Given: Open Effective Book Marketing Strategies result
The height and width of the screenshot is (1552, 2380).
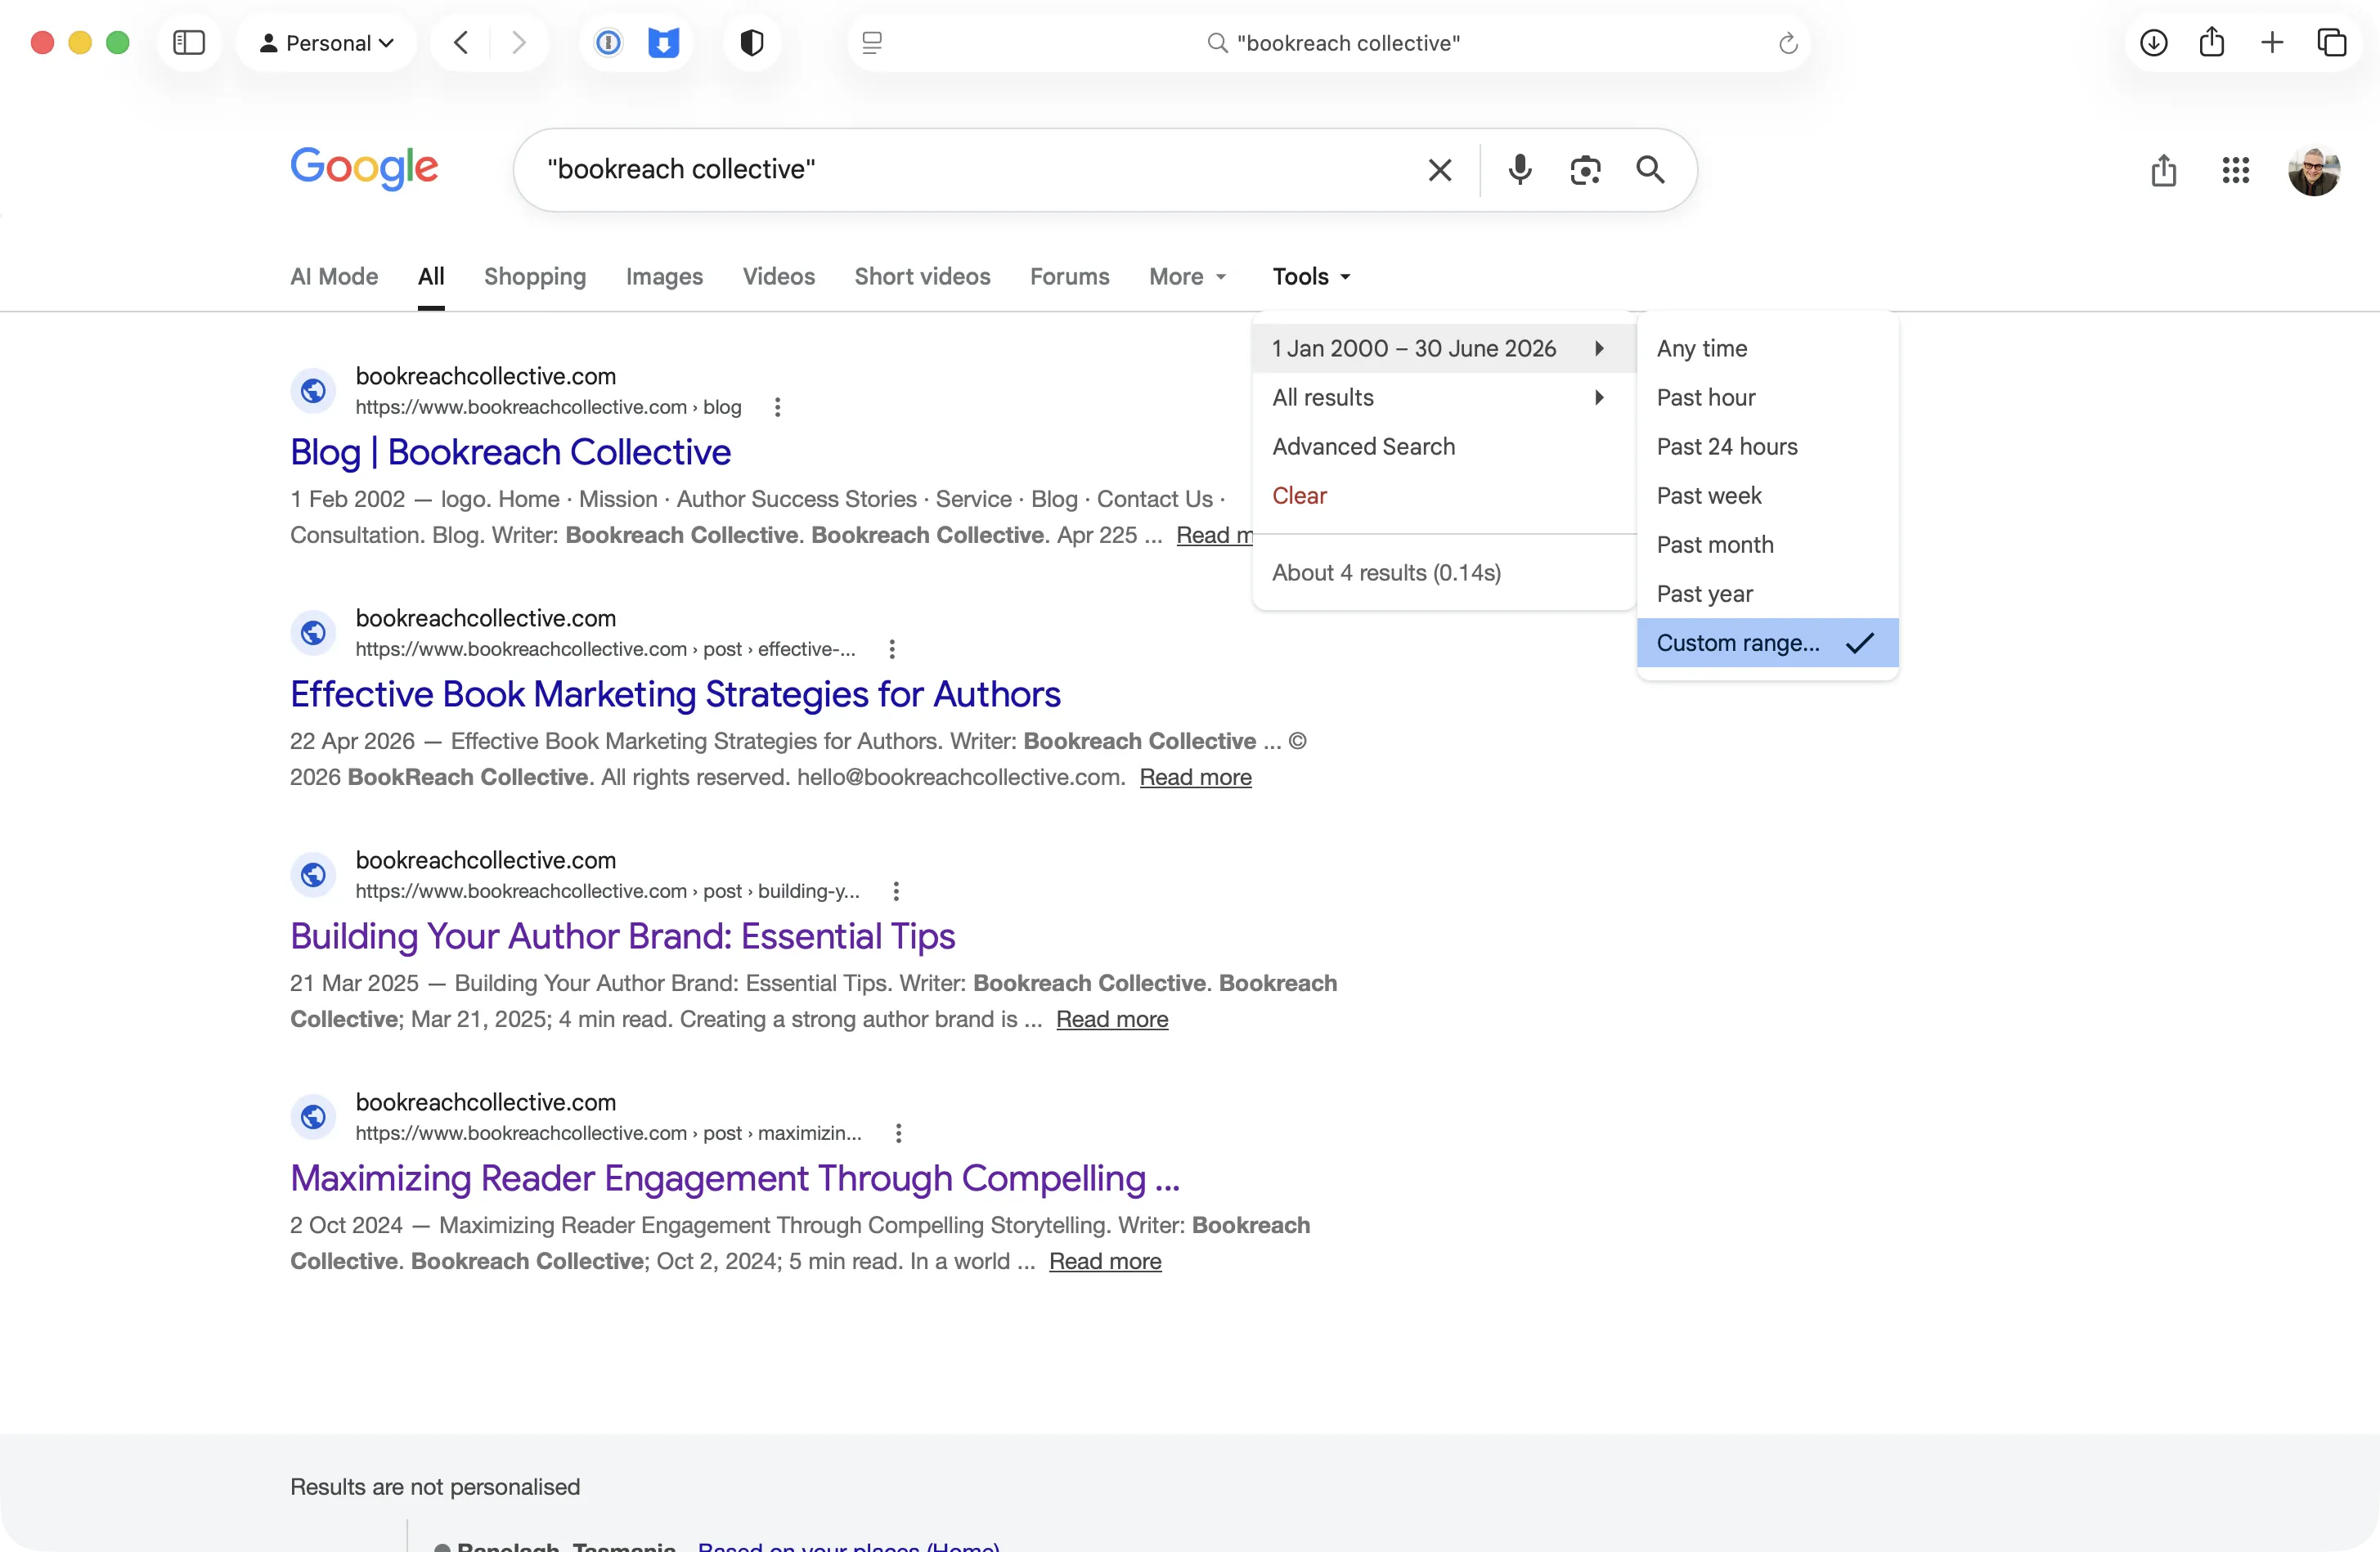Looking at the screenshot, I should pyautogui.click(x=675, y=694).
